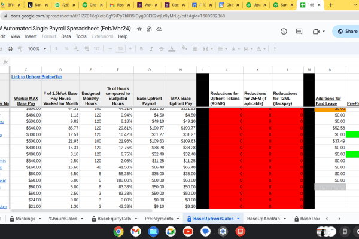Open the 100% zoom dropdown
The height and width of the screenshot is (239, 359).
[x=37, y=49]
